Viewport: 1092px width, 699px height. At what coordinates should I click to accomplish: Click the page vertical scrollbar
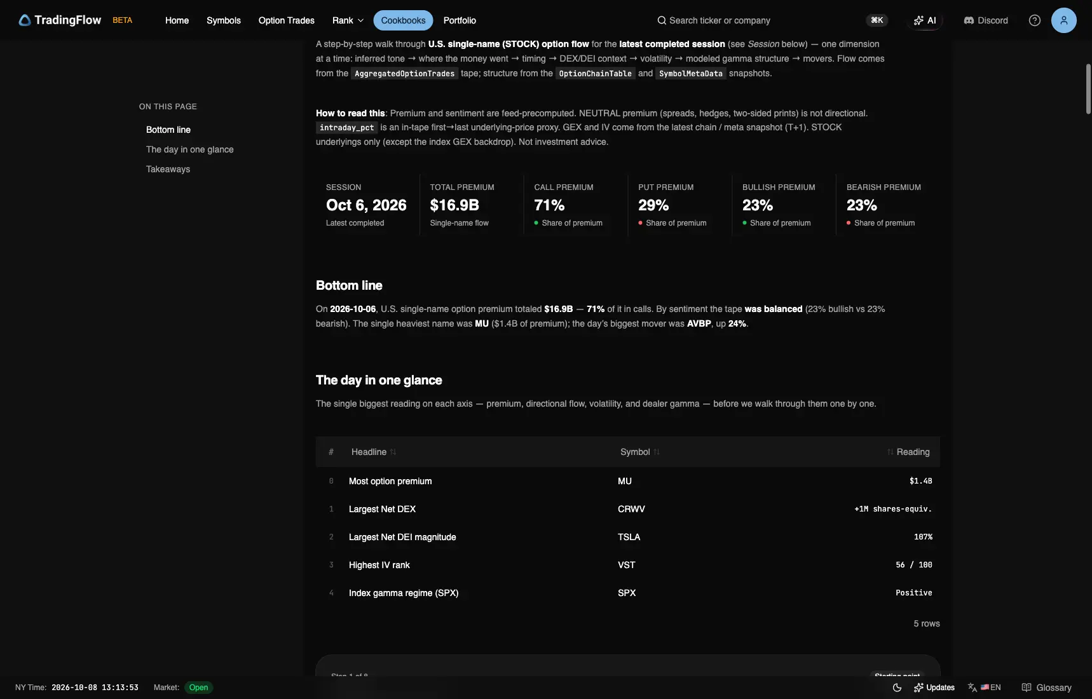(1088, 89)
